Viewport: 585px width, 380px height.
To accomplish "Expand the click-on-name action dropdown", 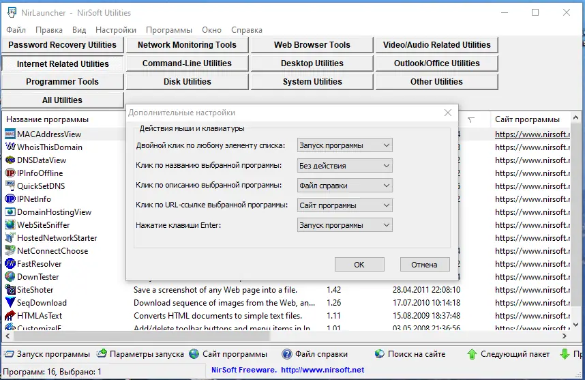I will point(345,165).
